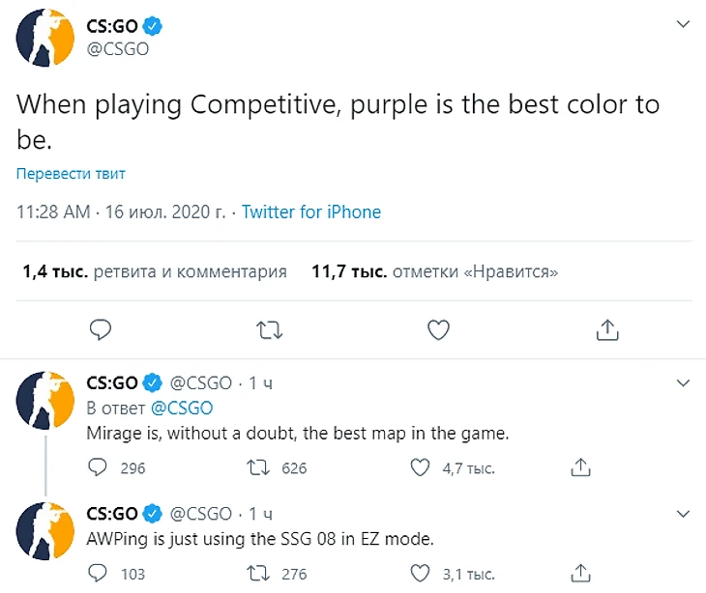Share the AWPing SSG 08 tweet
The height and width of the screenshot is (593, 706).
click(x=580, y=574)
